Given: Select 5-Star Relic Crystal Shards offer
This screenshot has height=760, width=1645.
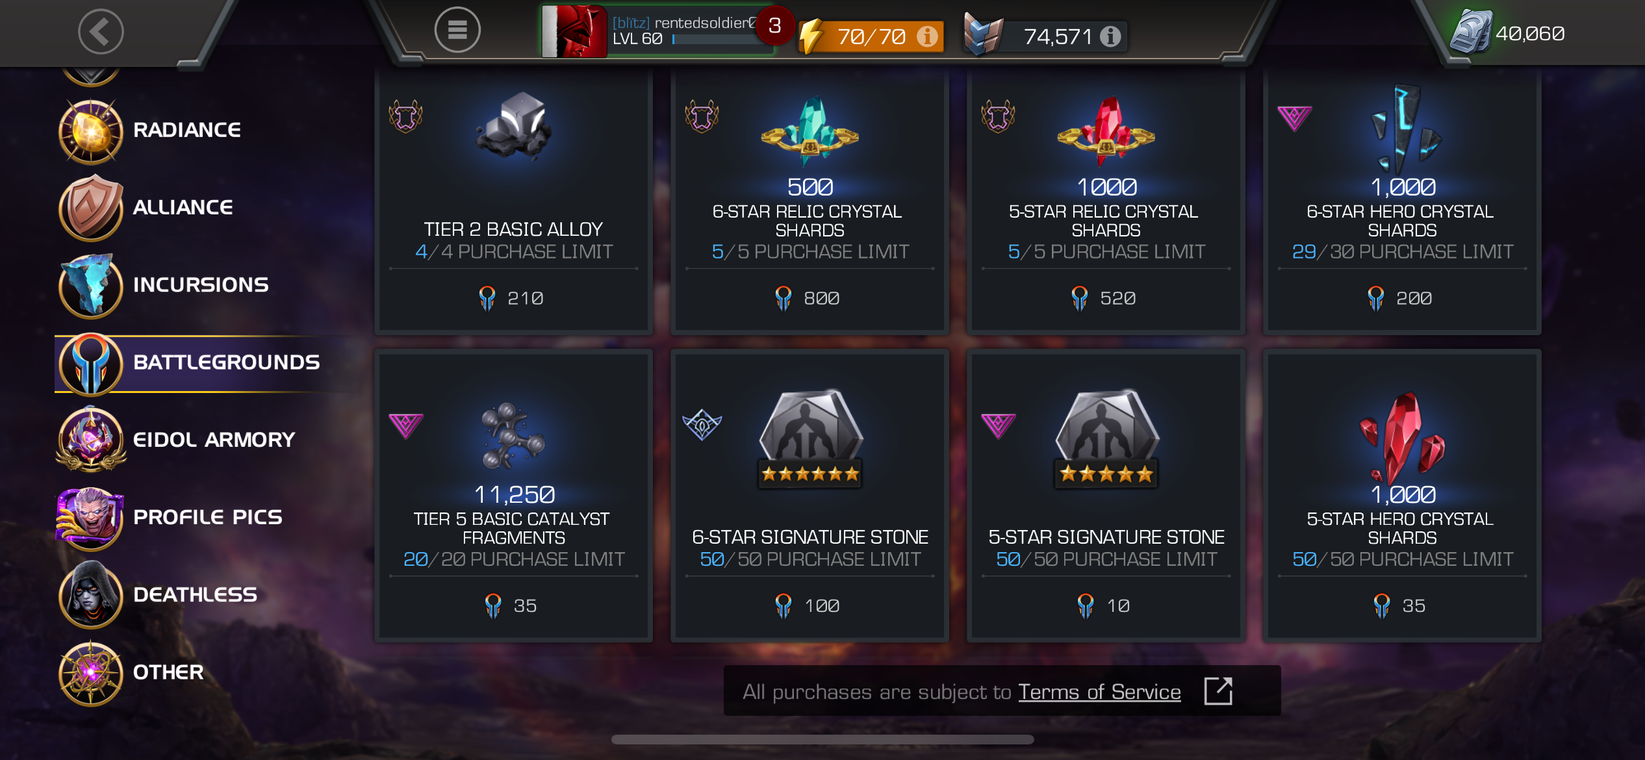Looking at the screenshot, I should 1106,201.
